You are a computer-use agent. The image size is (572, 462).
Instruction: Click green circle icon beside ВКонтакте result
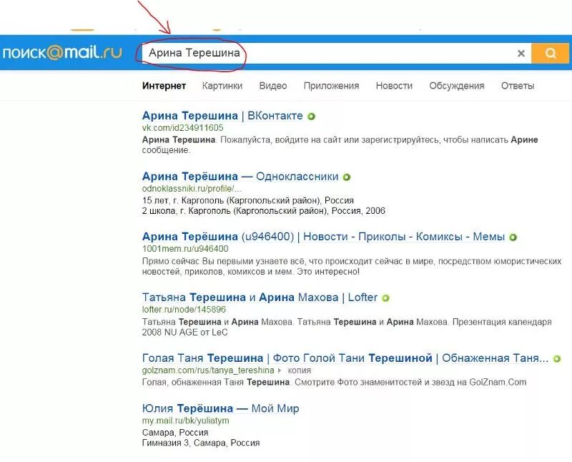point(311,117)
